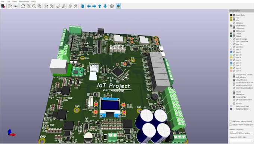Click the Redraw view refresh icon
The height and width of the screenshot is (144, 254).
tap(23, 6)
